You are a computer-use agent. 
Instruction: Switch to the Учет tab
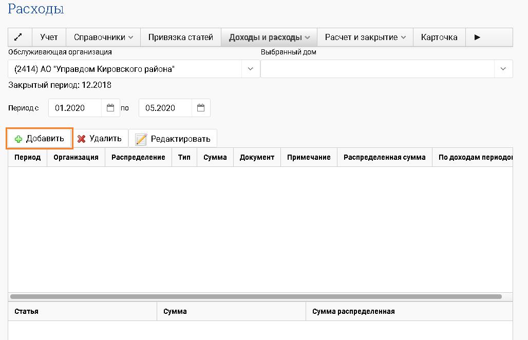pyautogui.click(x=49, y=36)
